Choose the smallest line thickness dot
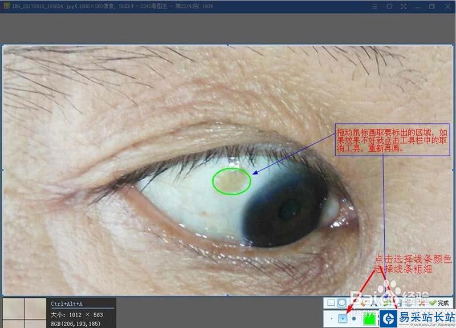456x328 pixels. pyautogui.click(x=332, y=319)
